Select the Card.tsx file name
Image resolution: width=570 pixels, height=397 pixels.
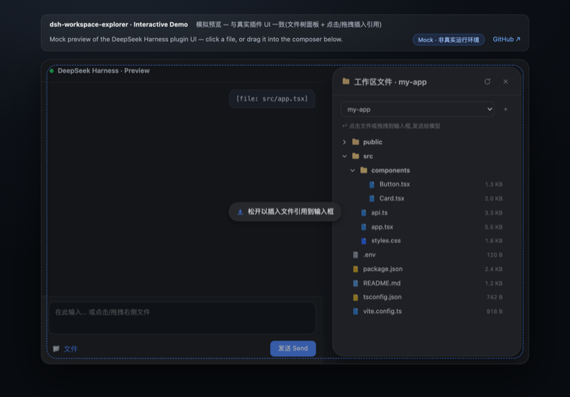click(x=392, y=198)
